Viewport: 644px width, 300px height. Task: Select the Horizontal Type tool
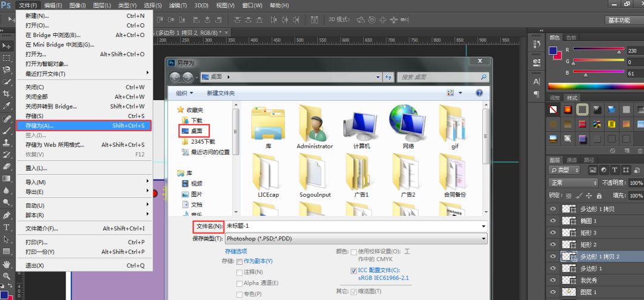tap(7, 227)
